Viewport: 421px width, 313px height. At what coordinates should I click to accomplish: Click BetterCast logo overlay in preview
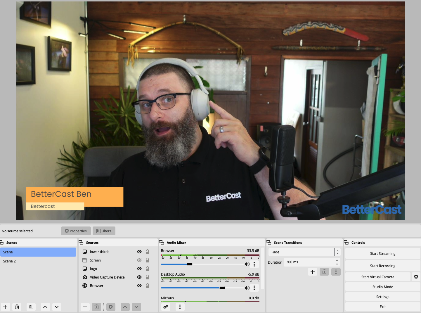372,210
